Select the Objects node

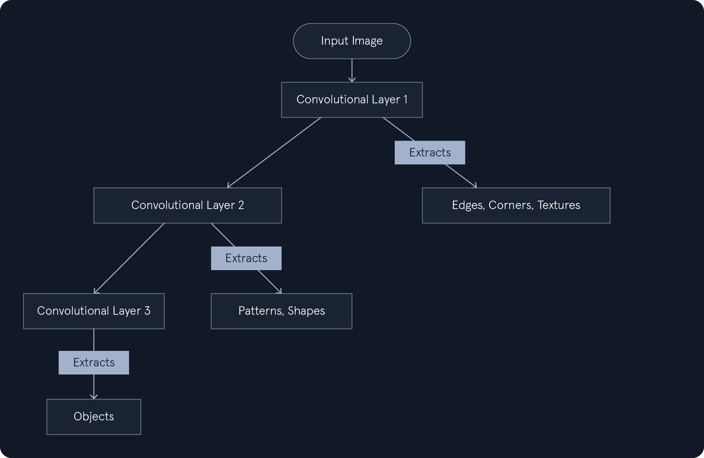93,417
